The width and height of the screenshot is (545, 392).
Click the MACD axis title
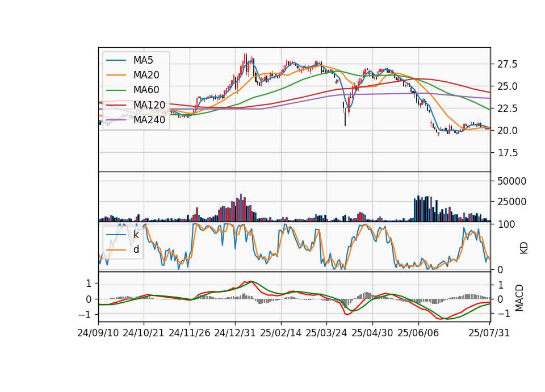tap(519, 298)
